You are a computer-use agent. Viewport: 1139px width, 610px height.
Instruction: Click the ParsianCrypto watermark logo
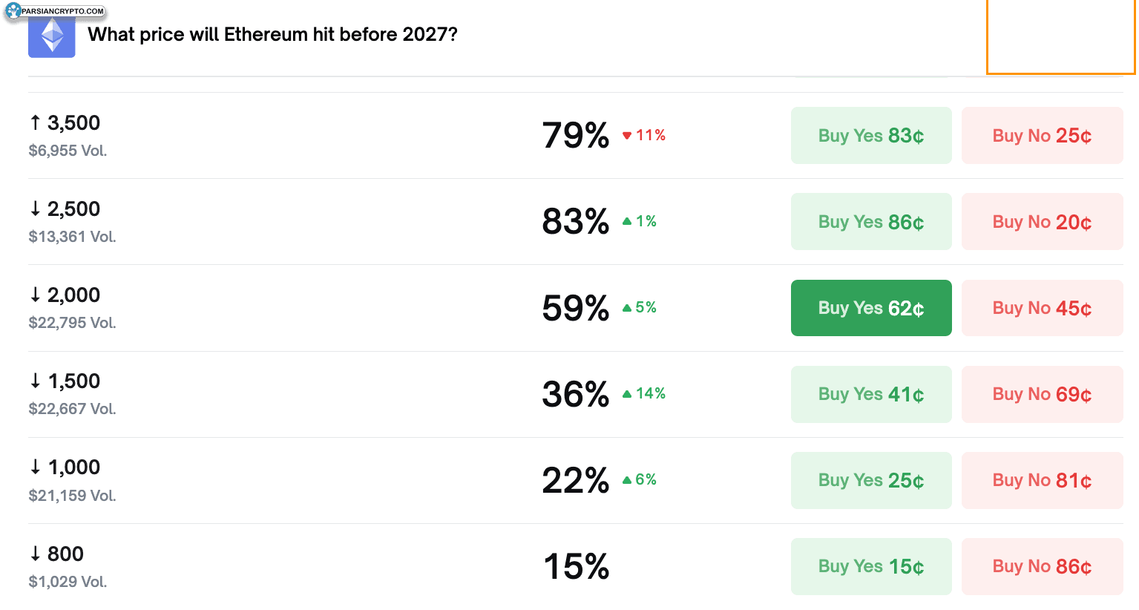[x=56, y=11]
